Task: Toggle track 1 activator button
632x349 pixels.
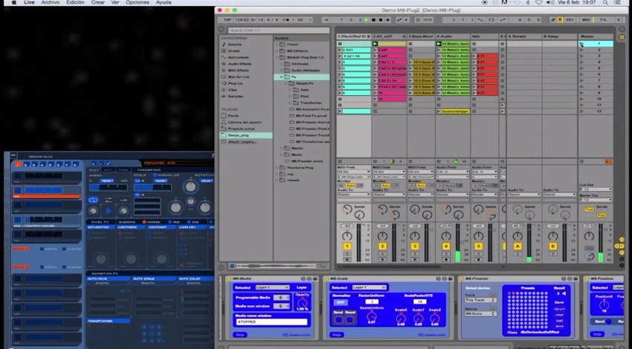Action: pos(346,246)
